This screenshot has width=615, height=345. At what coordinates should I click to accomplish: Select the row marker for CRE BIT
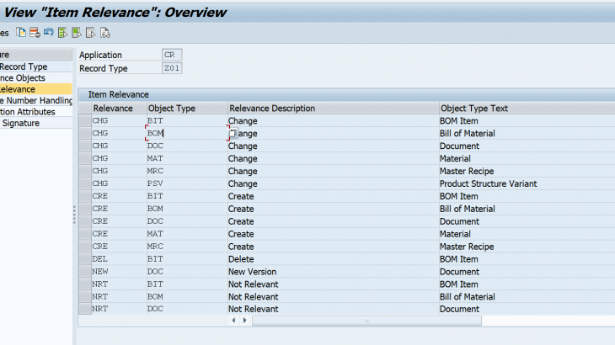coord(85,196)
